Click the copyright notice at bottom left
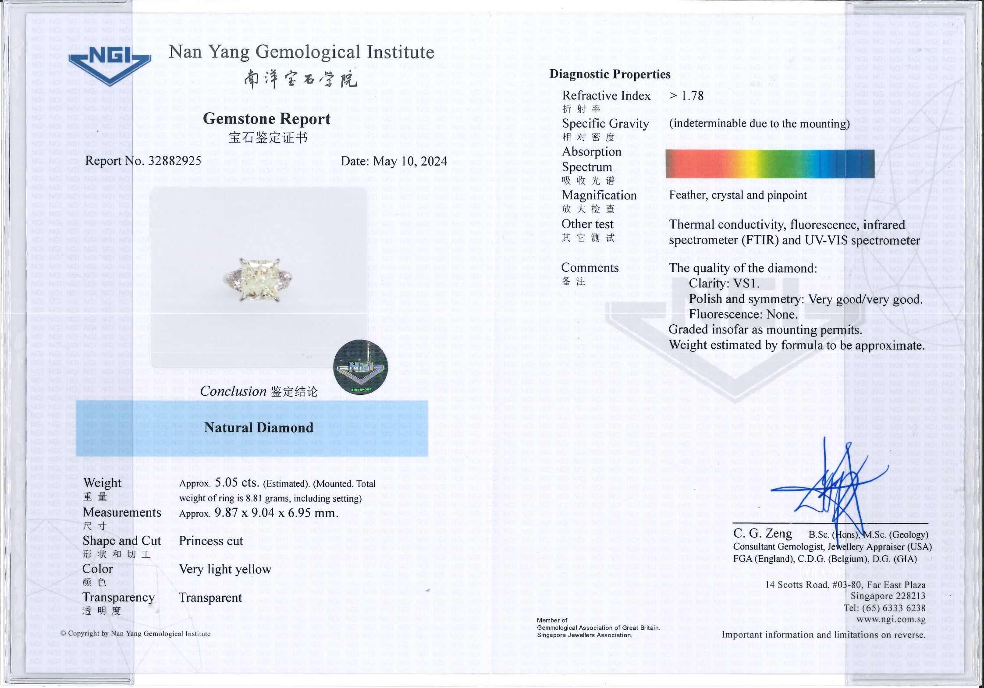 pyautogui.click(x=135, y=634)
